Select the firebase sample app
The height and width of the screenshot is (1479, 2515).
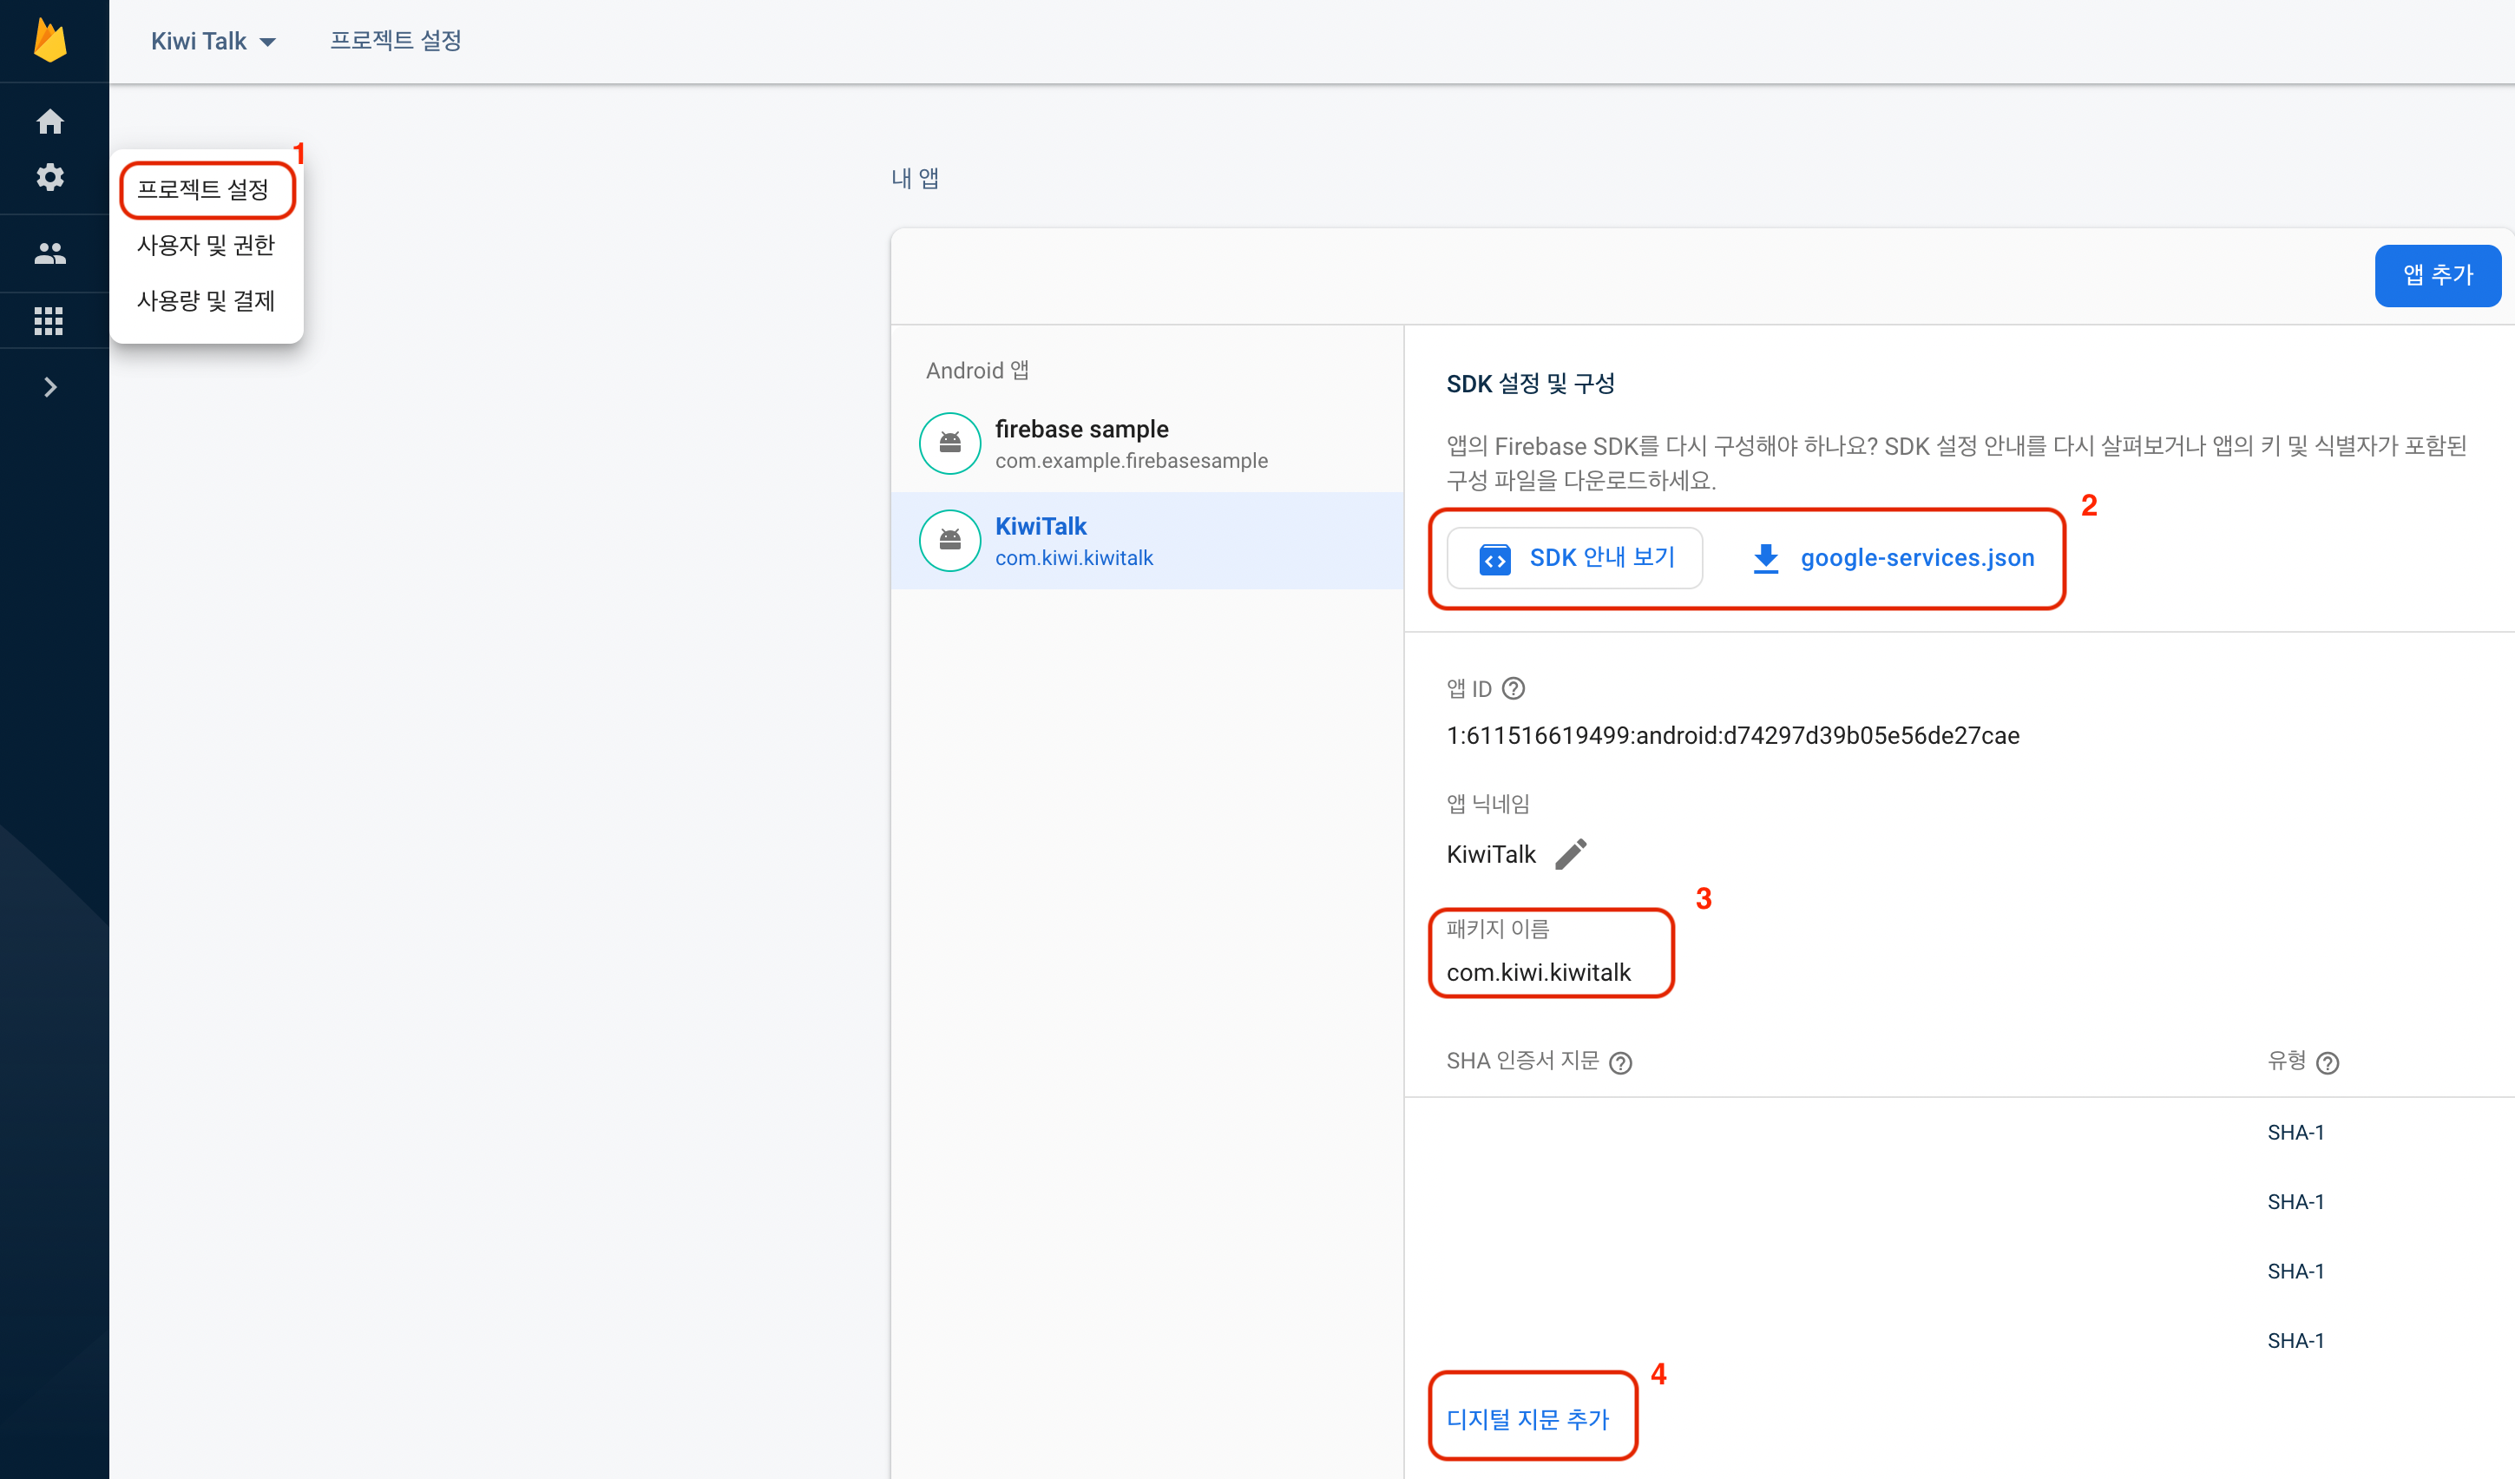tap(1146, 444)
